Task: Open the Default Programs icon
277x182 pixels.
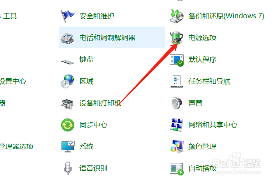Action: 177,61
